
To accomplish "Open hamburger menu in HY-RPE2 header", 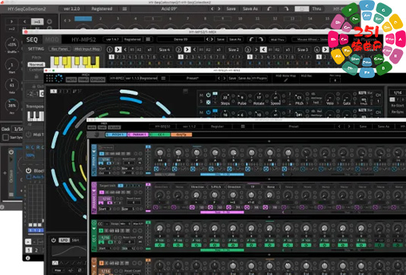I will point(163,78).
